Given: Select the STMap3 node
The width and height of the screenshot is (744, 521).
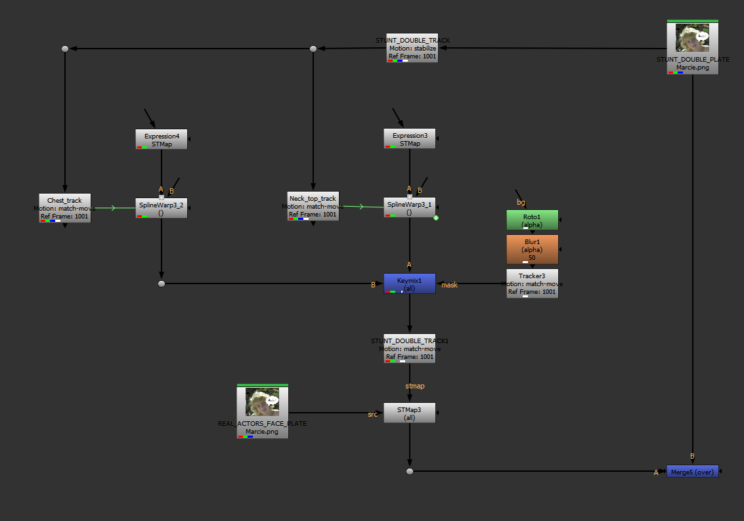Looking at the screenshot, I should 409,412.
